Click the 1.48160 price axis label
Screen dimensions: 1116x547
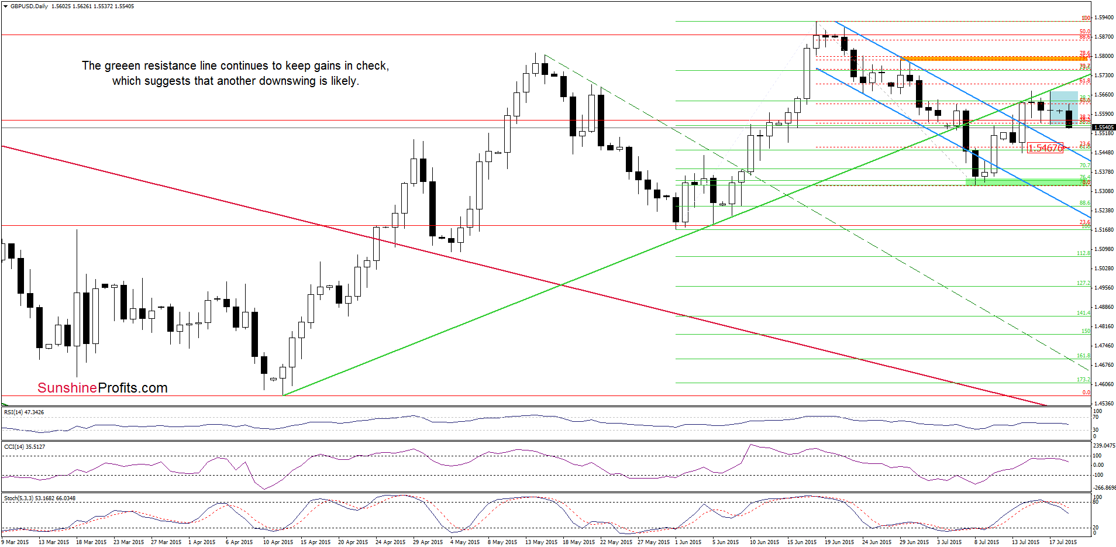click(1104, 326)
